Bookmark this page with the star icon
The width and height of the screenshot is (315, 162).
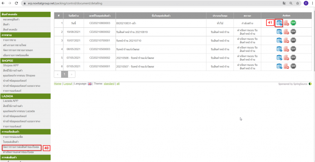pyautogui.click(x=297, y=3)
